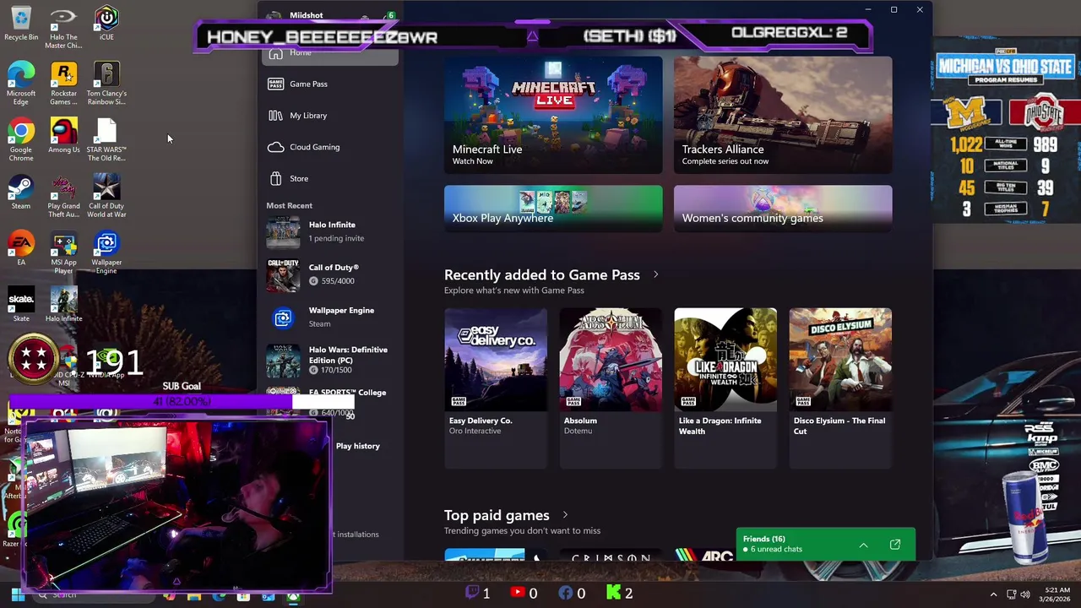Open the Minecraft Live banner

point(553,115)
